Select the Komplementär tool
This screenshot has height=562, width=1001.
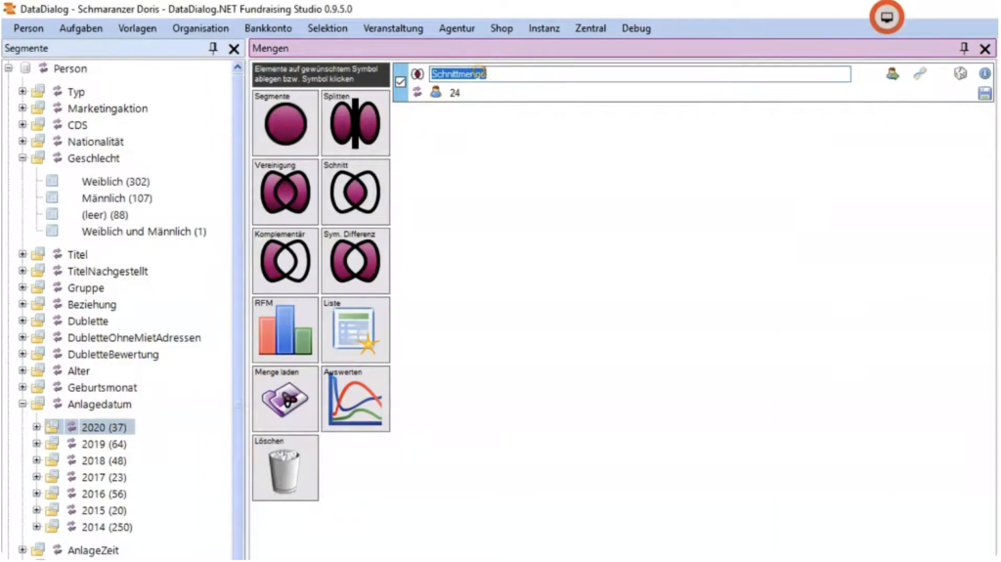coord(285,261)
